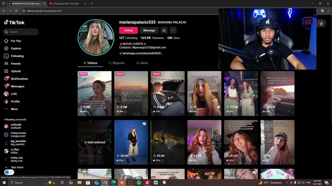Open a new browser tab
The width and height of the screenshot is (332, 186).
pos(92,4)
